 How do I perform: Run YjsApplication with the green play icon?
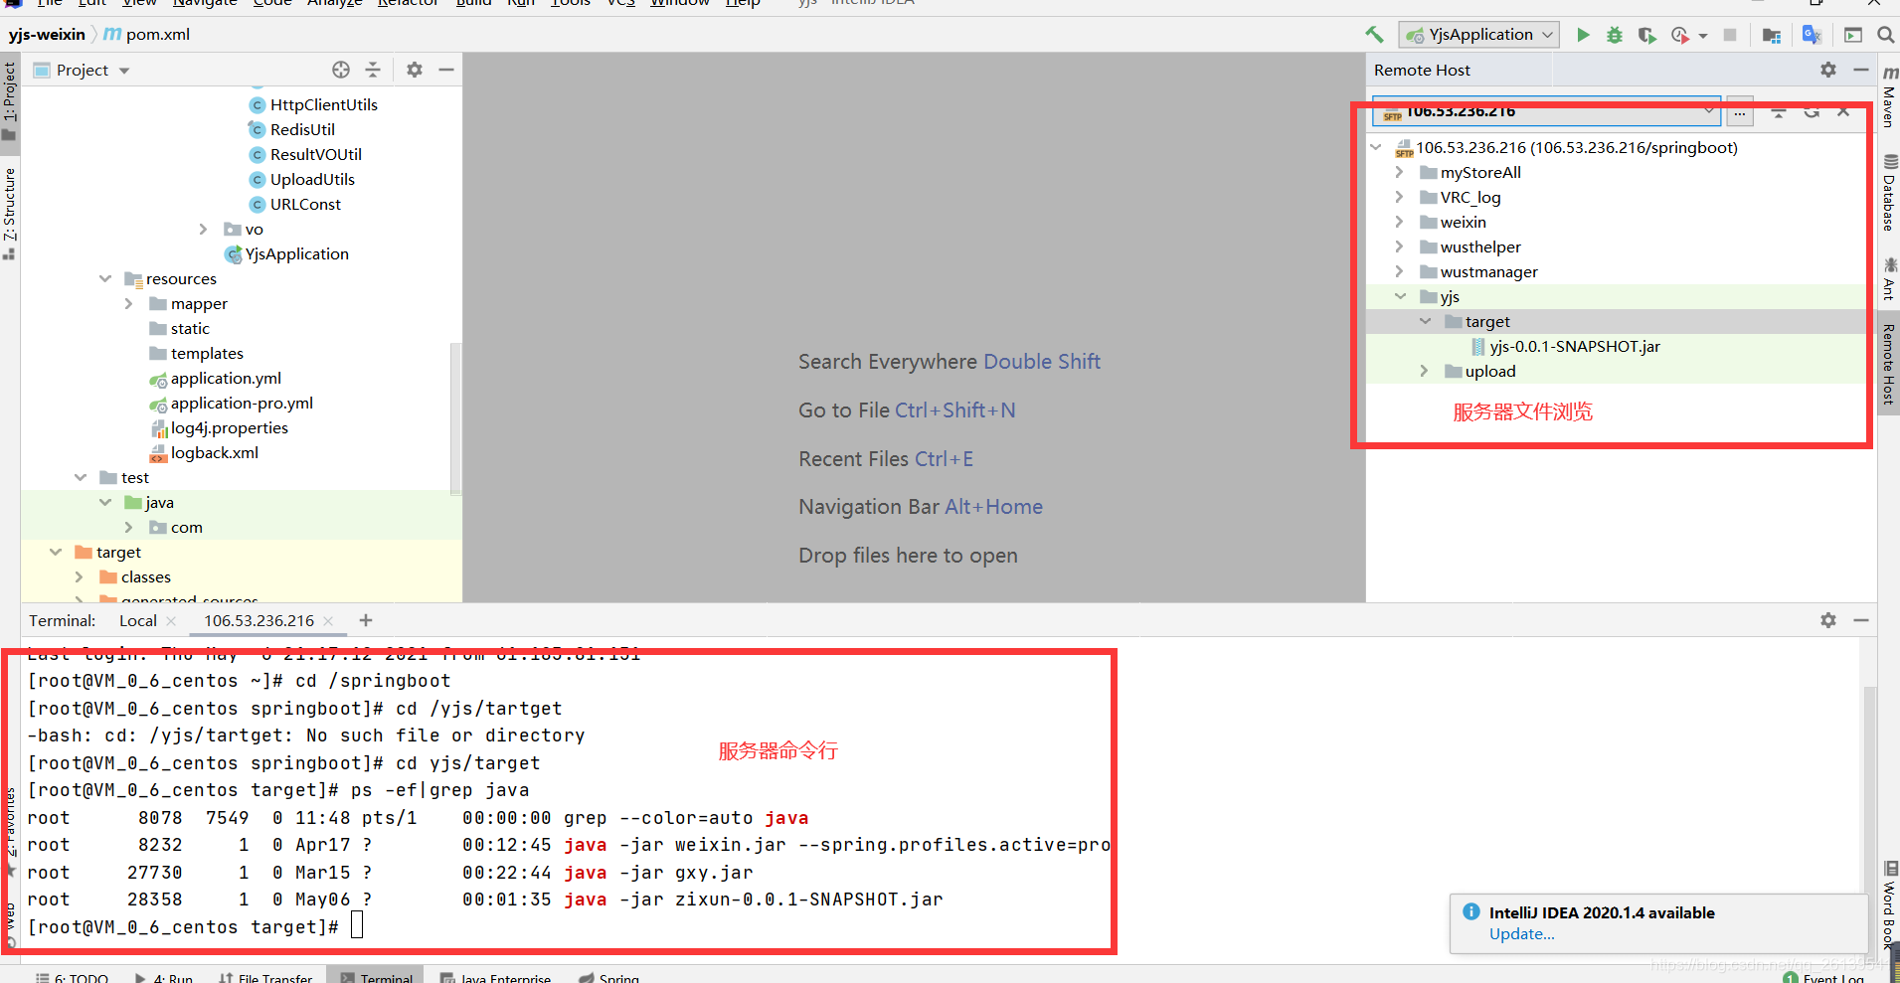(1583, 35)
